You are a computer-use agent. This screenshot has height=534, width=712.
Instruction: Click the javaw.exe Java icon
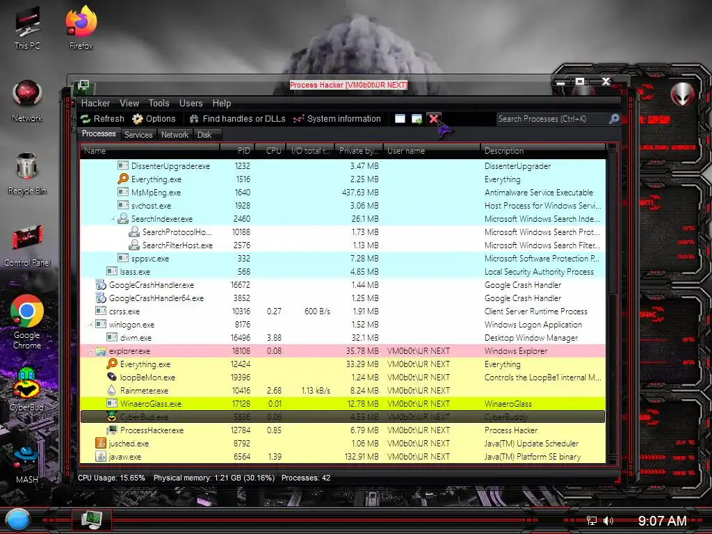101,456
